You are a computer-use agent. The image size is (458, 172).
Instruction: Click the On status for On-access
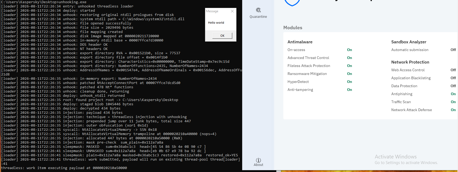pyautogui.click(x=349, y=50)
